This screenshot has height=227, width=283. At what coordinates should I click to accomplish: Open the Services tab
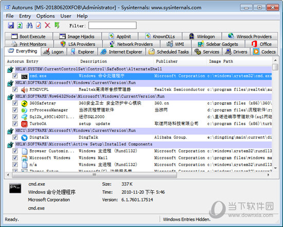[x=207, y=52]
